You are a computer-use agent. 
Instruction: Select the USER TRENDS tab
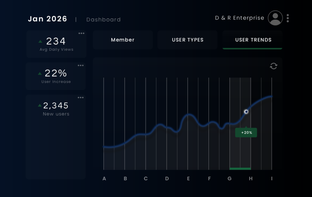[x=253, y=40]
